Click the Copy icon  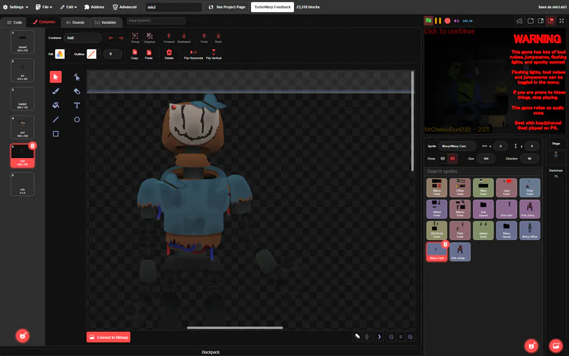point(135,54)
